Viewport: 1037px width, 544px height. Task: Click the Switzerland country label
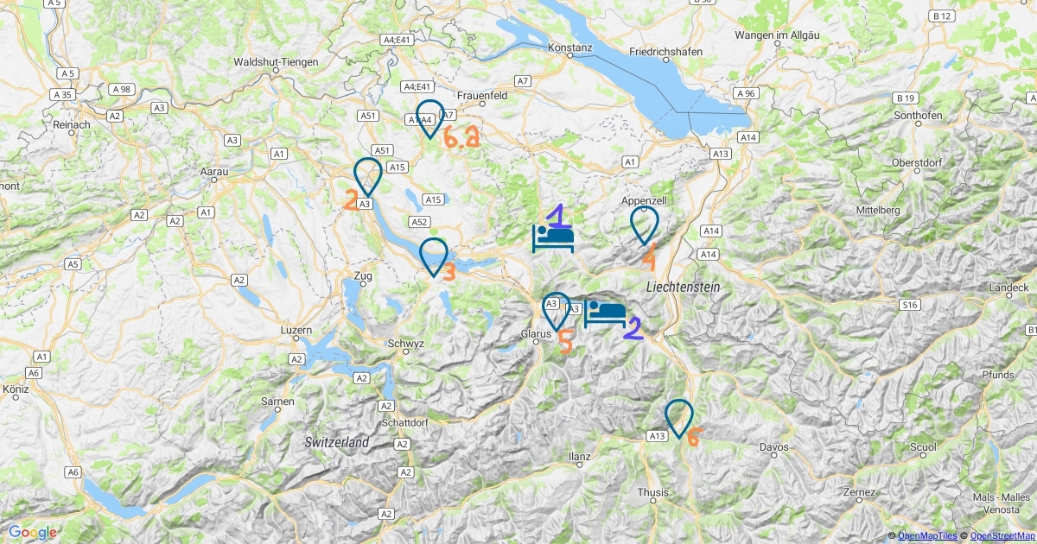[x=337, y=442]
